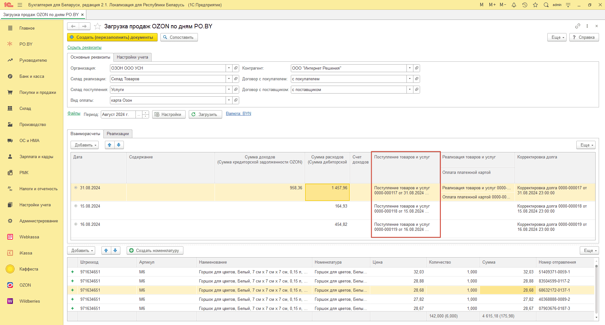This screenshot has height=325, width=605.
Task: Open Добавить dropdown above items table
Action: pos(81,250)
